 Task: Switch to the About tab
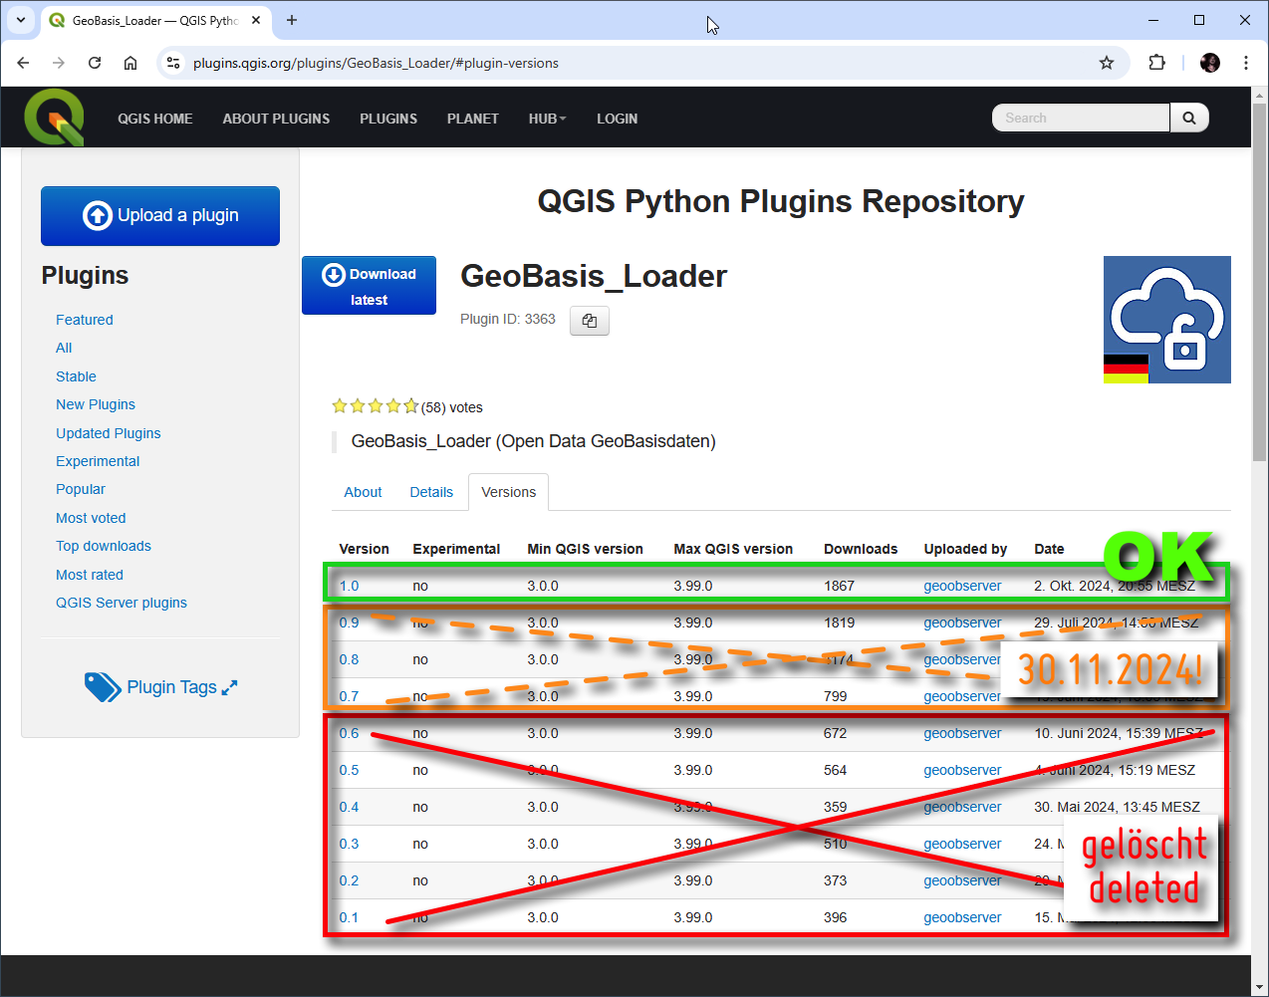[x=363, y=492]
